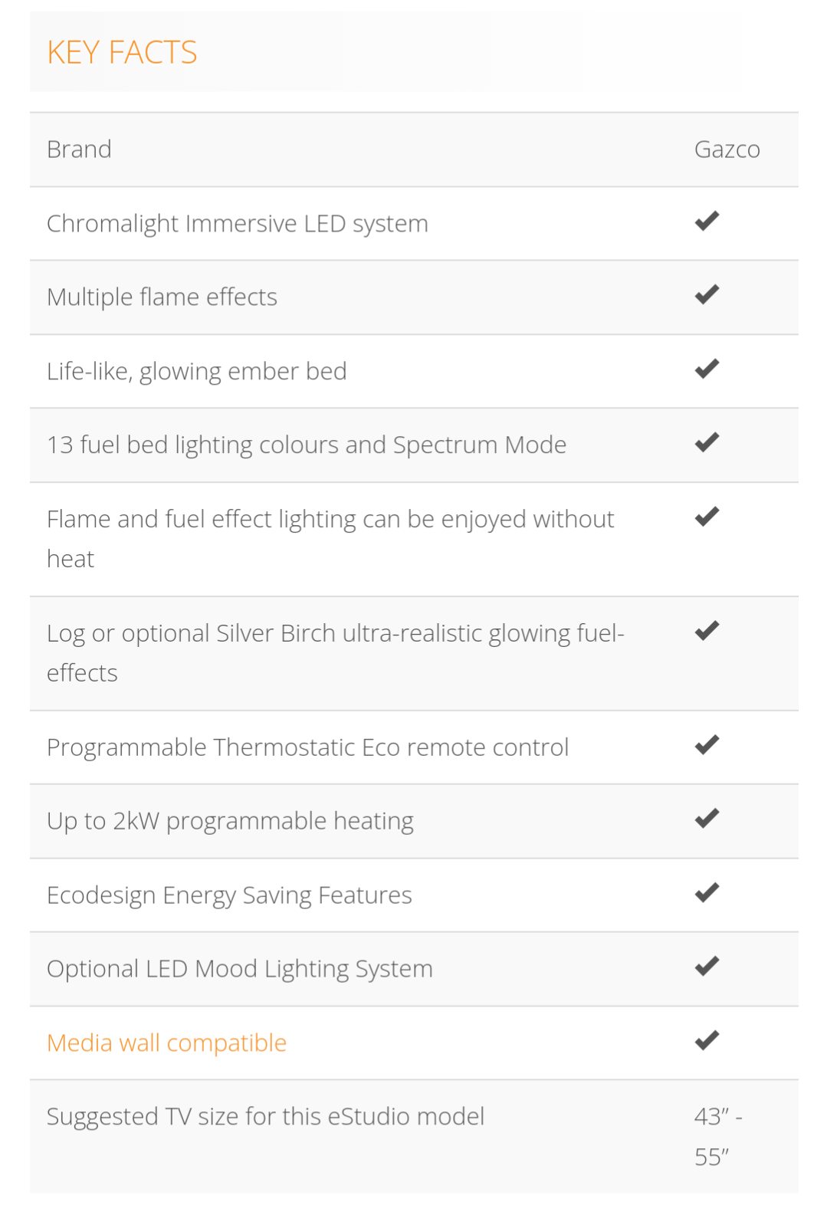827x1205 pixels.
Task: Click Programmable Thermostatic Eco remote control text
Action: (307, 747)
